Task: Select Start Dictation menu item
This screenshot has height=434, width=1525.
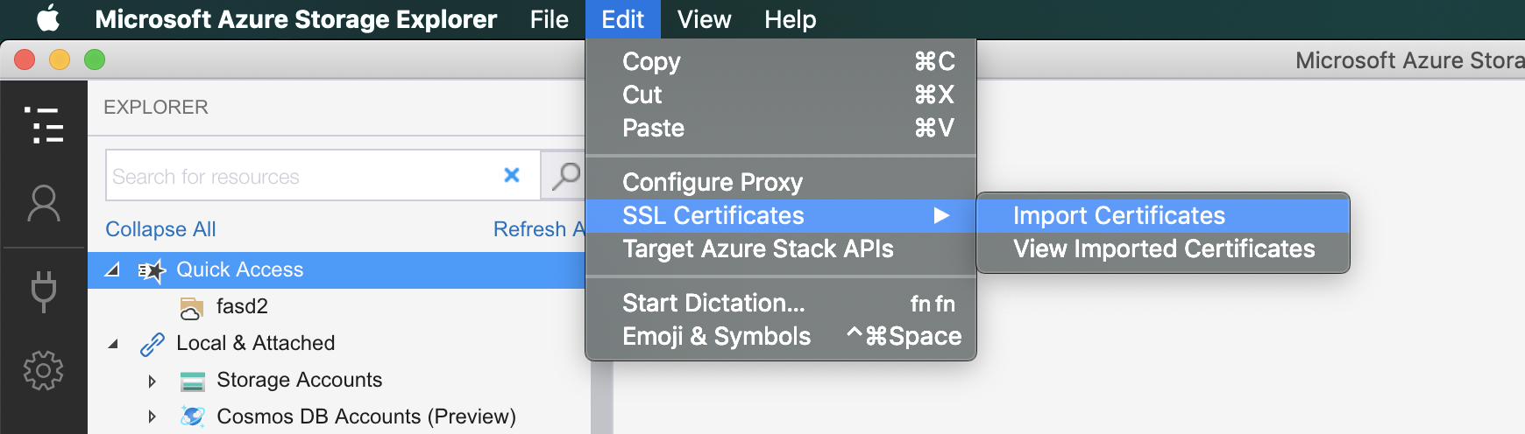Action: point(780,303)
